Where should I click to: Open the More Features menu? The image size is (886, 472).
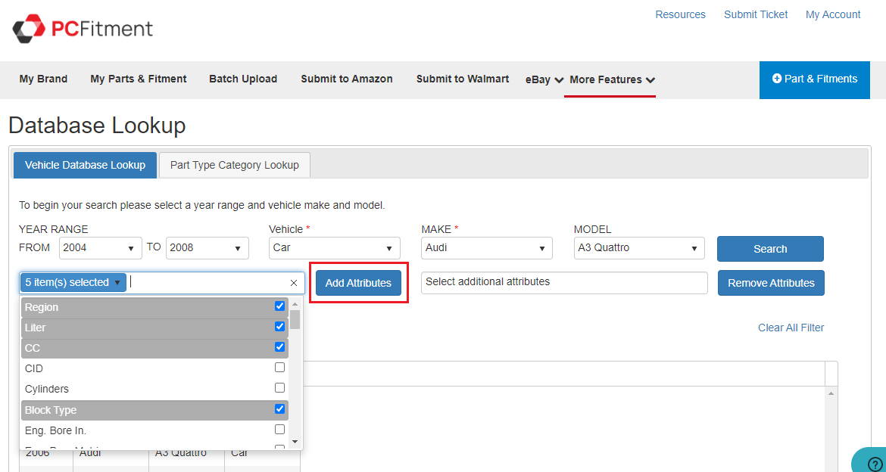click(x=612, y=79)
